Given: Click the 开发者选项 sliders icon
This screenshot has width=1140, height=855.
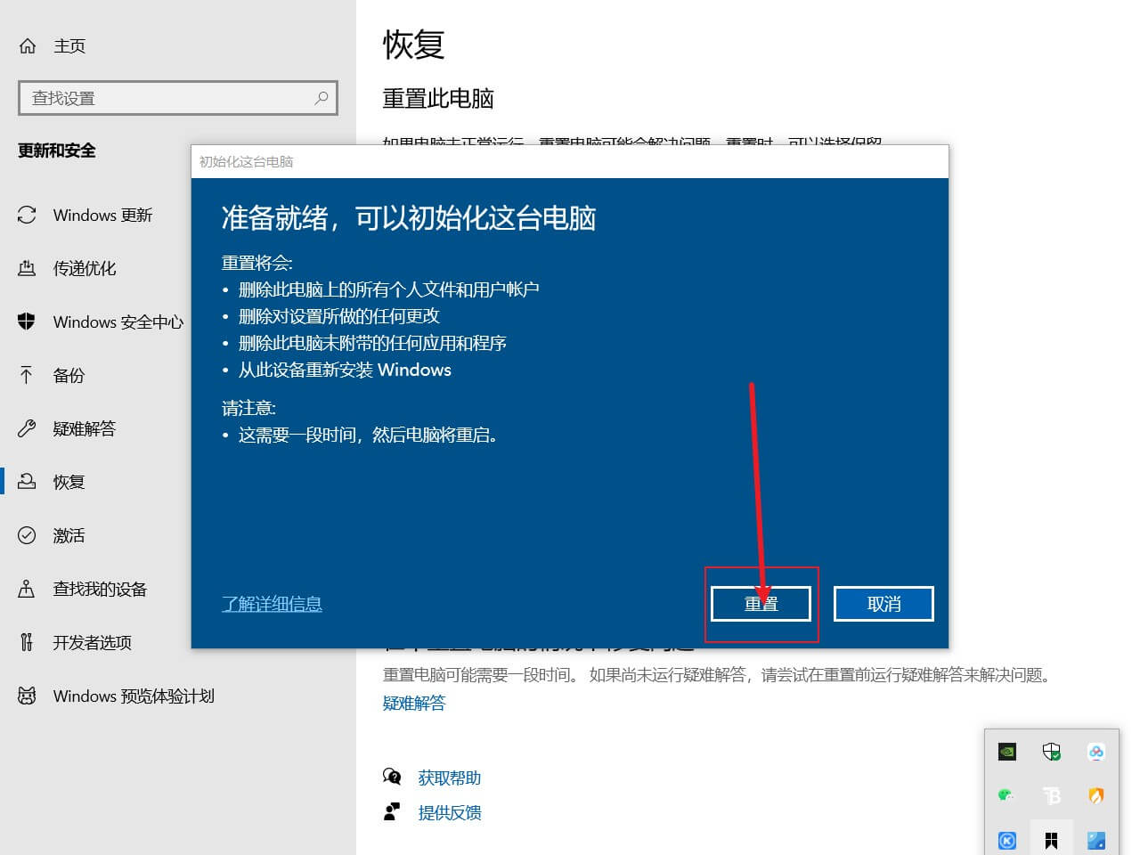Looking at the screenshot, I should 27,642.
